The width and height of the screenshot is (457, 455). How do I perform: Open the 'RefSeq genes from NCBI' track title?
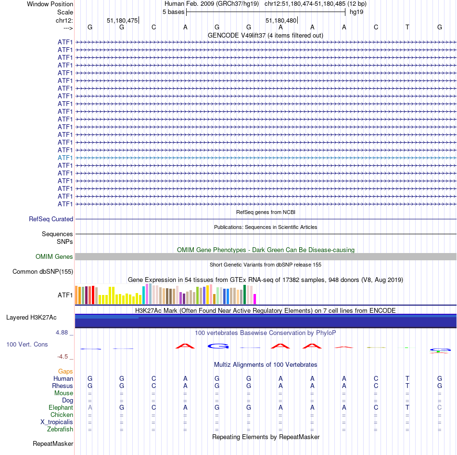tap(266, 212)
